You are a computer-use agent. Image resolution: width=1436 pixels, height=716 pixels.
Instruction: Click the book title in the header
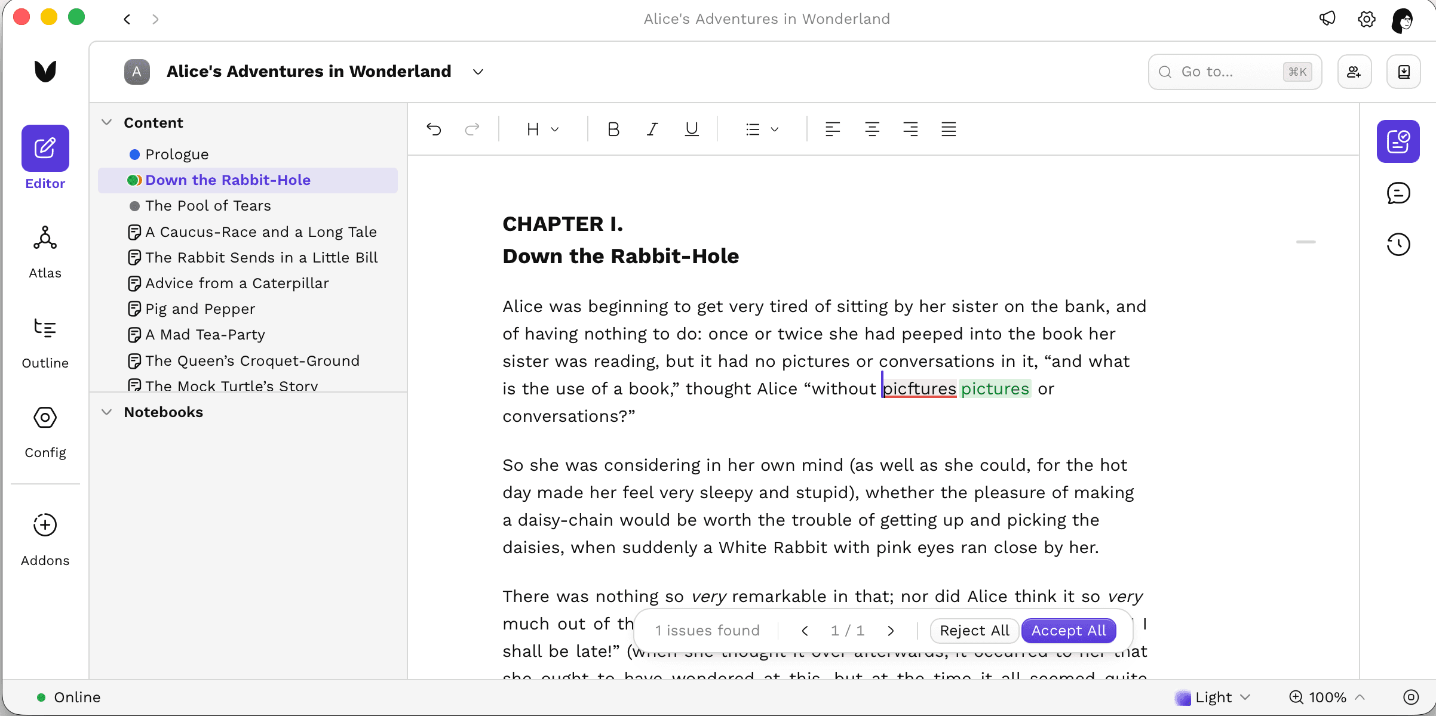[309, 72]
